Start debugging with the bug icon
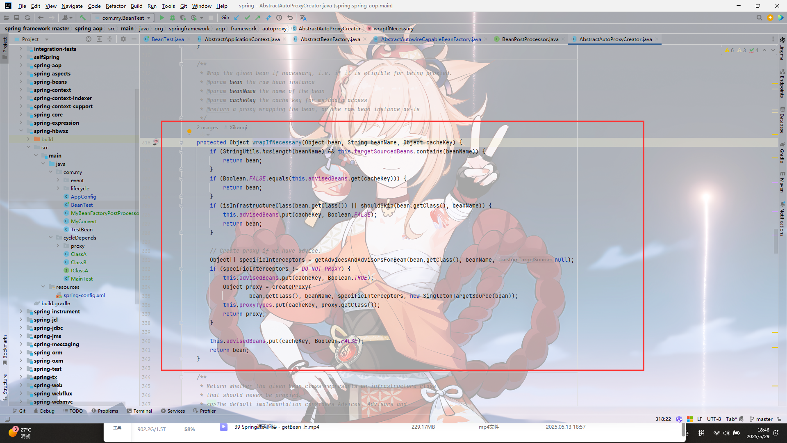 pyautogui.click(x=173, y=18)
